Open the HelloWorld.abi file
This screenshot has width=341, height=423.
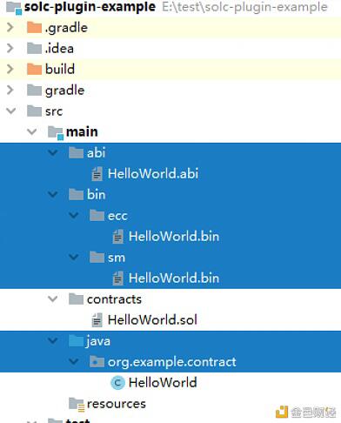(153, 173)
